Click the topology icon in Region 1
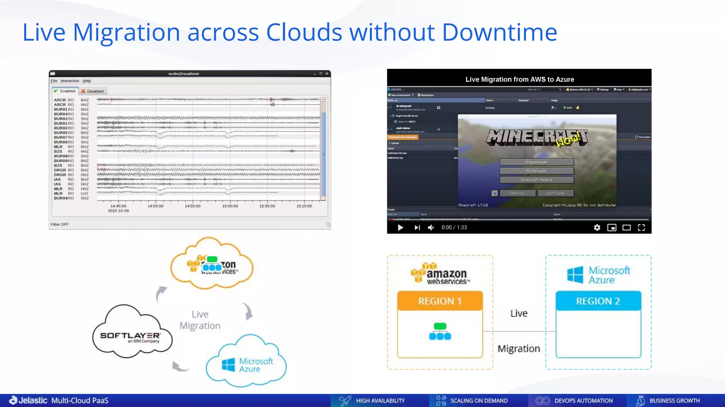Viewport: 725px width, 407px height. 440,331
